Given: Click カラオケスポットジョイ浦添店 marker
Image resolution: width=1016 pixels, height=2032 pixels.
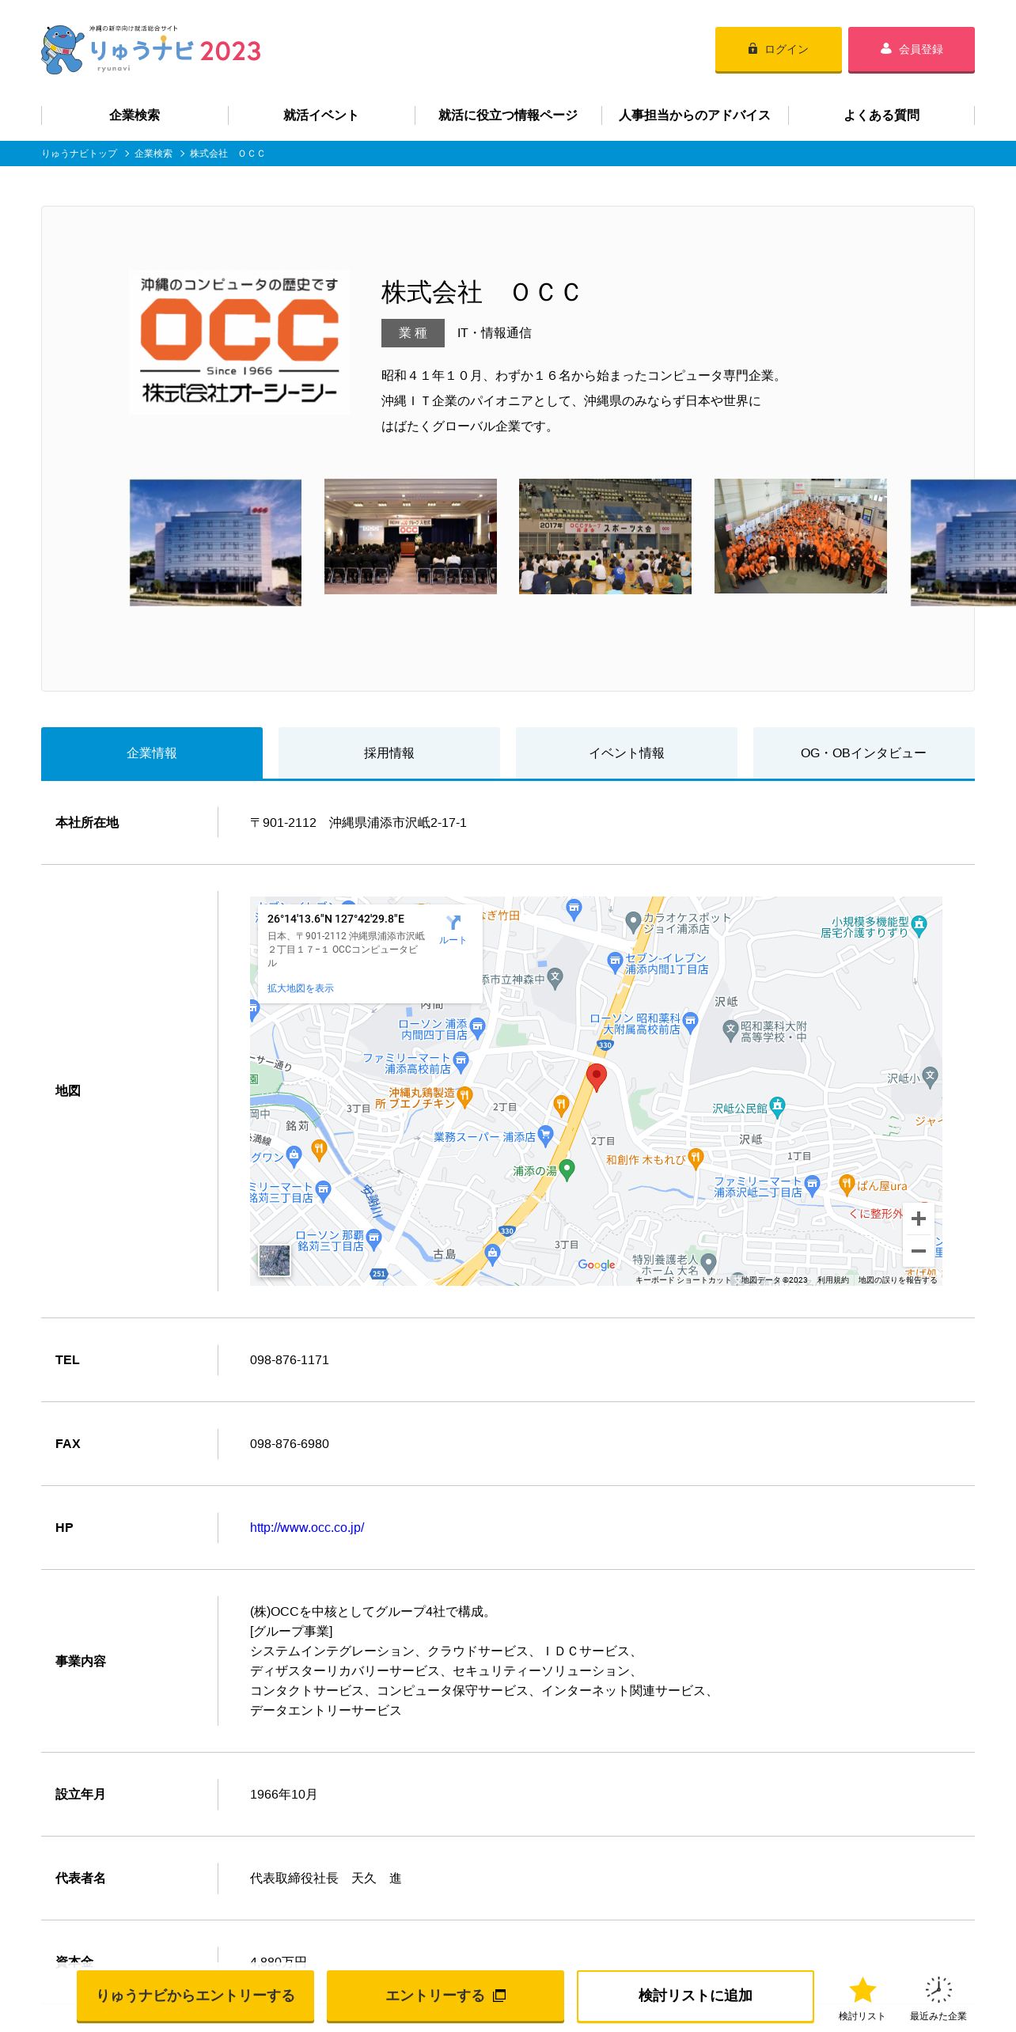Looking at the screenshot, I should coord(633,922).
